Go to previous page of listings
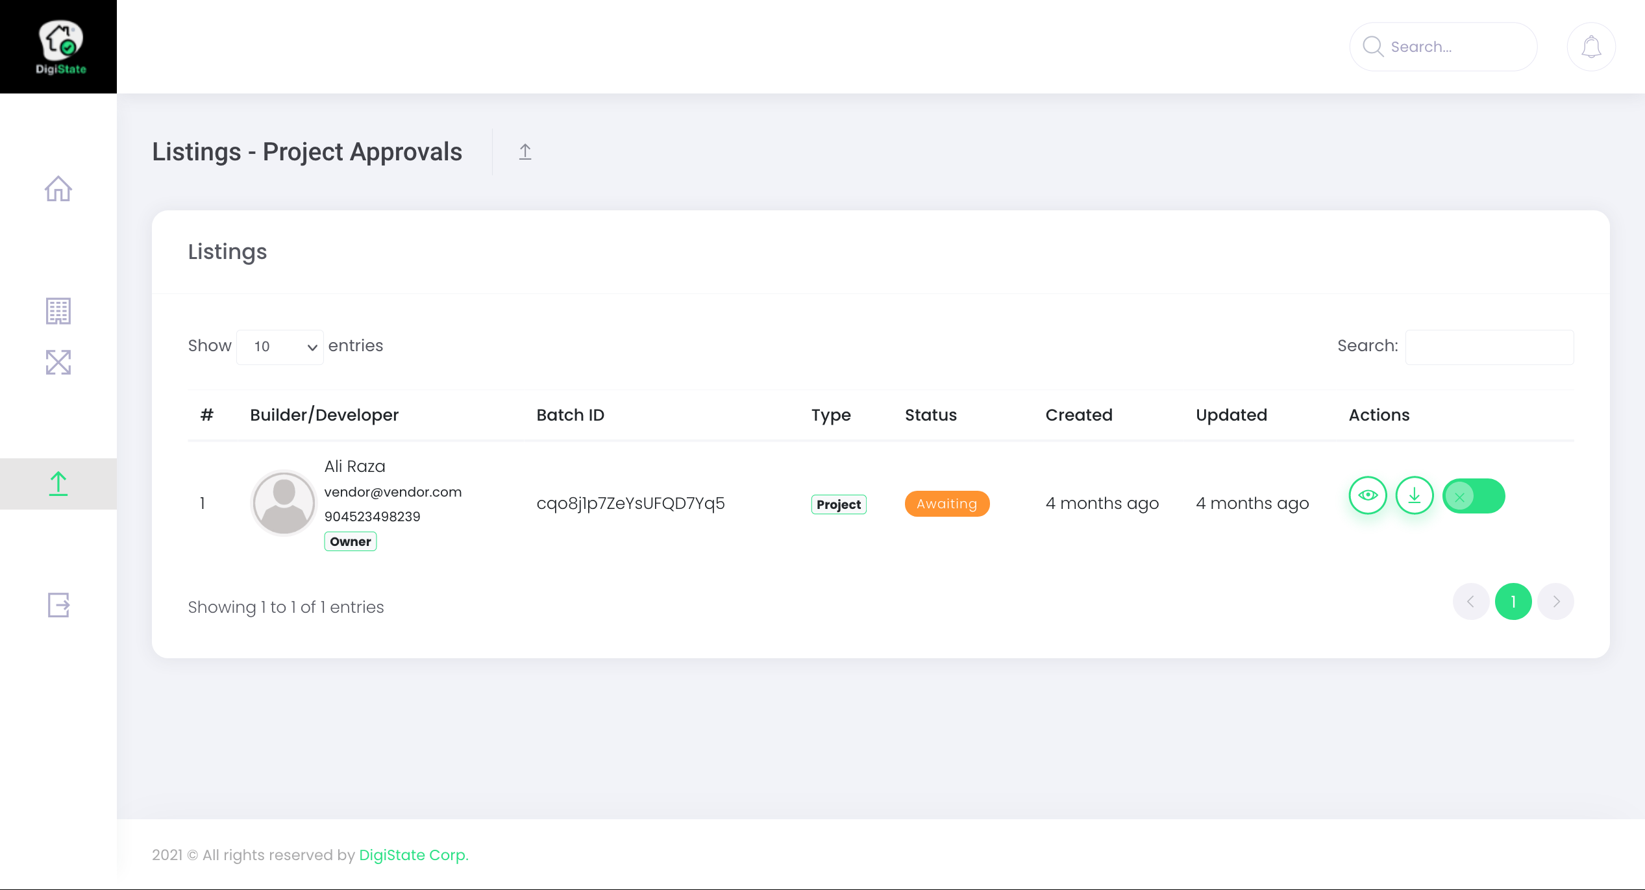 (1470, 602)
